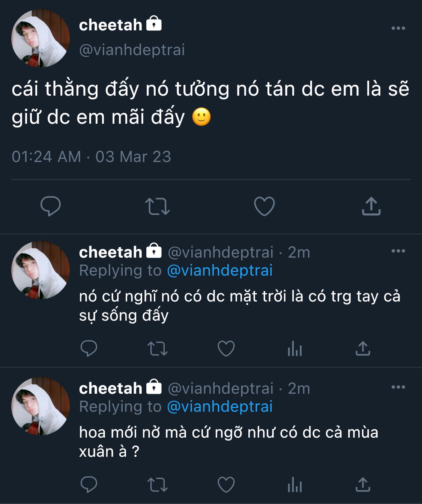Open cheetah's profile picture on main tweet
The image size is (422, 504).
[x=41, y=38]
